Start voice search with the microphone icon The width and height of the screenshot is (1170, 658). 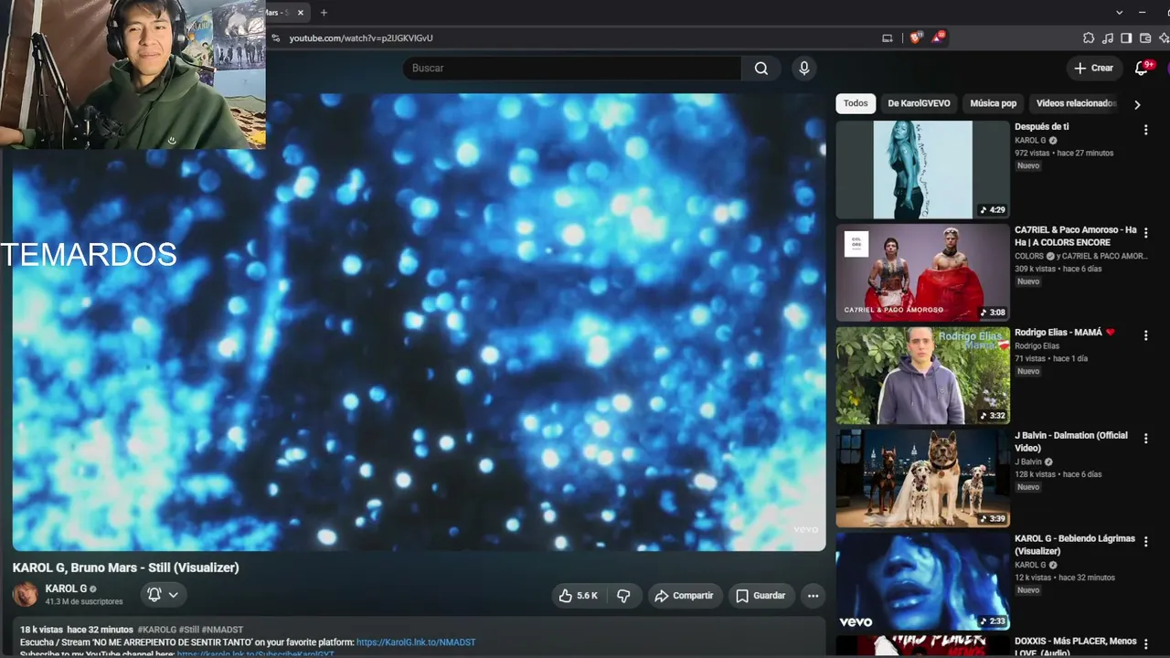(804, 68)
